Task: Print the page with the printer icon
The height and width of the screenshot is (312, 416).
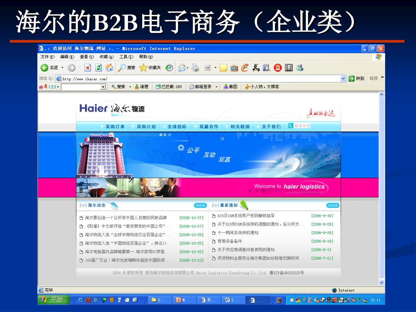Action: [195, 68]
